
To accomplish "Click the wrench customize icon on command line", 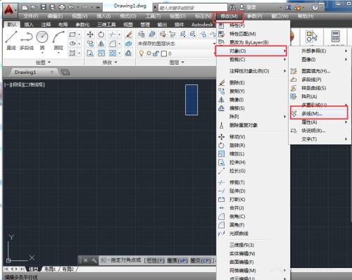I will [x=94, y=260].
